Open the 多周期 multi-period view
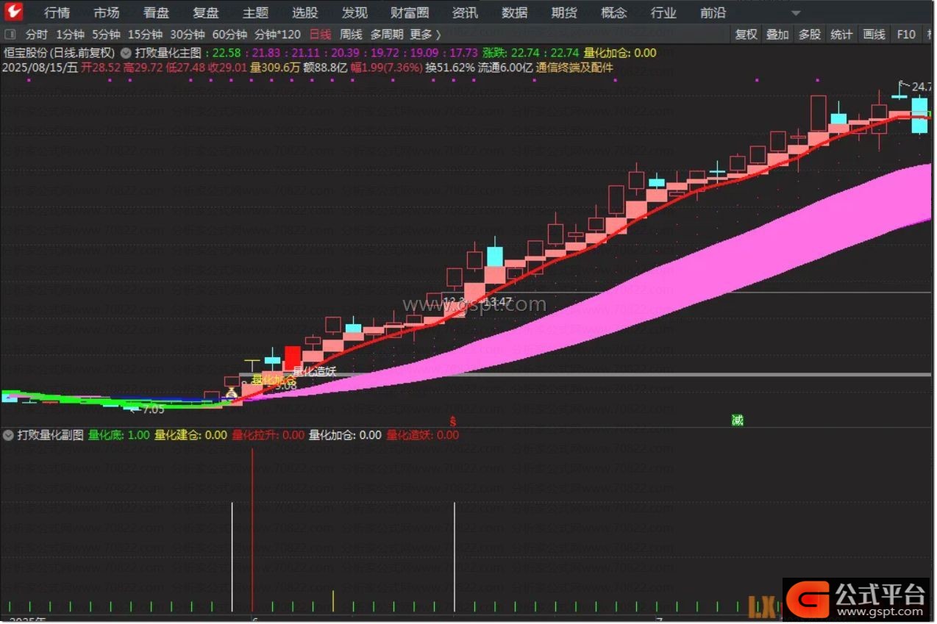937x624 pixels. (x=387, y=35)
